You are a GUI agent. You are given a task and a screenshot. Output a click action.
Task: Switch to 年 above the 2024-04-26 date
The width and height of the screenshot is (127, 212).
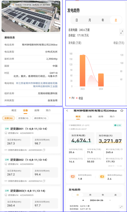(103, 195)
